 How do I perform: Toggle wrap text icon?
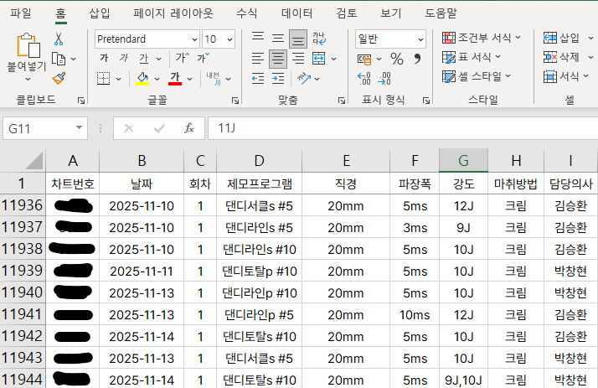(x=319, y=39)
